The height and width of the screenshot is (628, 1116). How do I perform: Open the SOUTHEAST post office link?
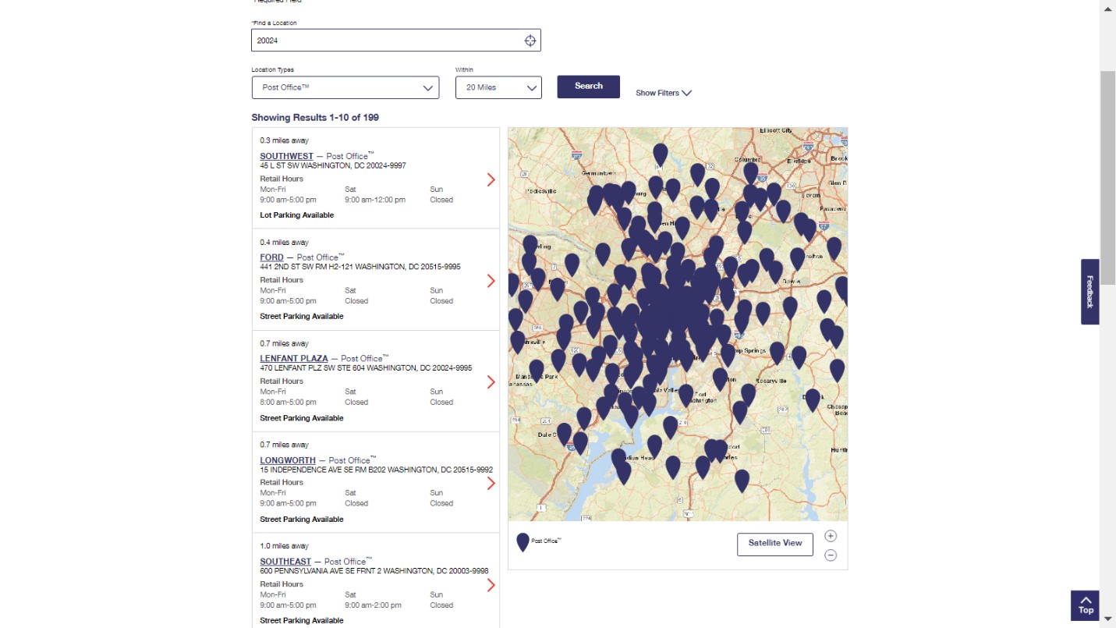(x=285, y=562)
